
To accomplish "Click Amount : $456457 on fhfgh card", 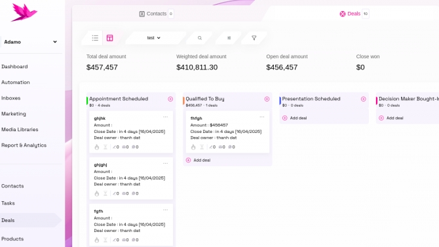I will click(x=209, y=125).
